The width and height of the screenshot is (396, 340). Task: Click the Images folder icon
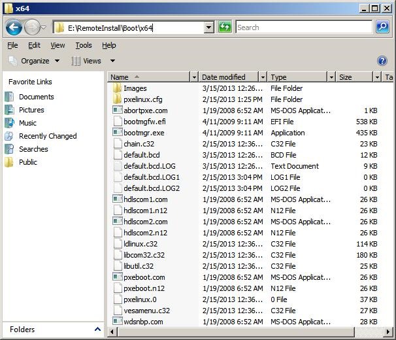tap(117, 88)
